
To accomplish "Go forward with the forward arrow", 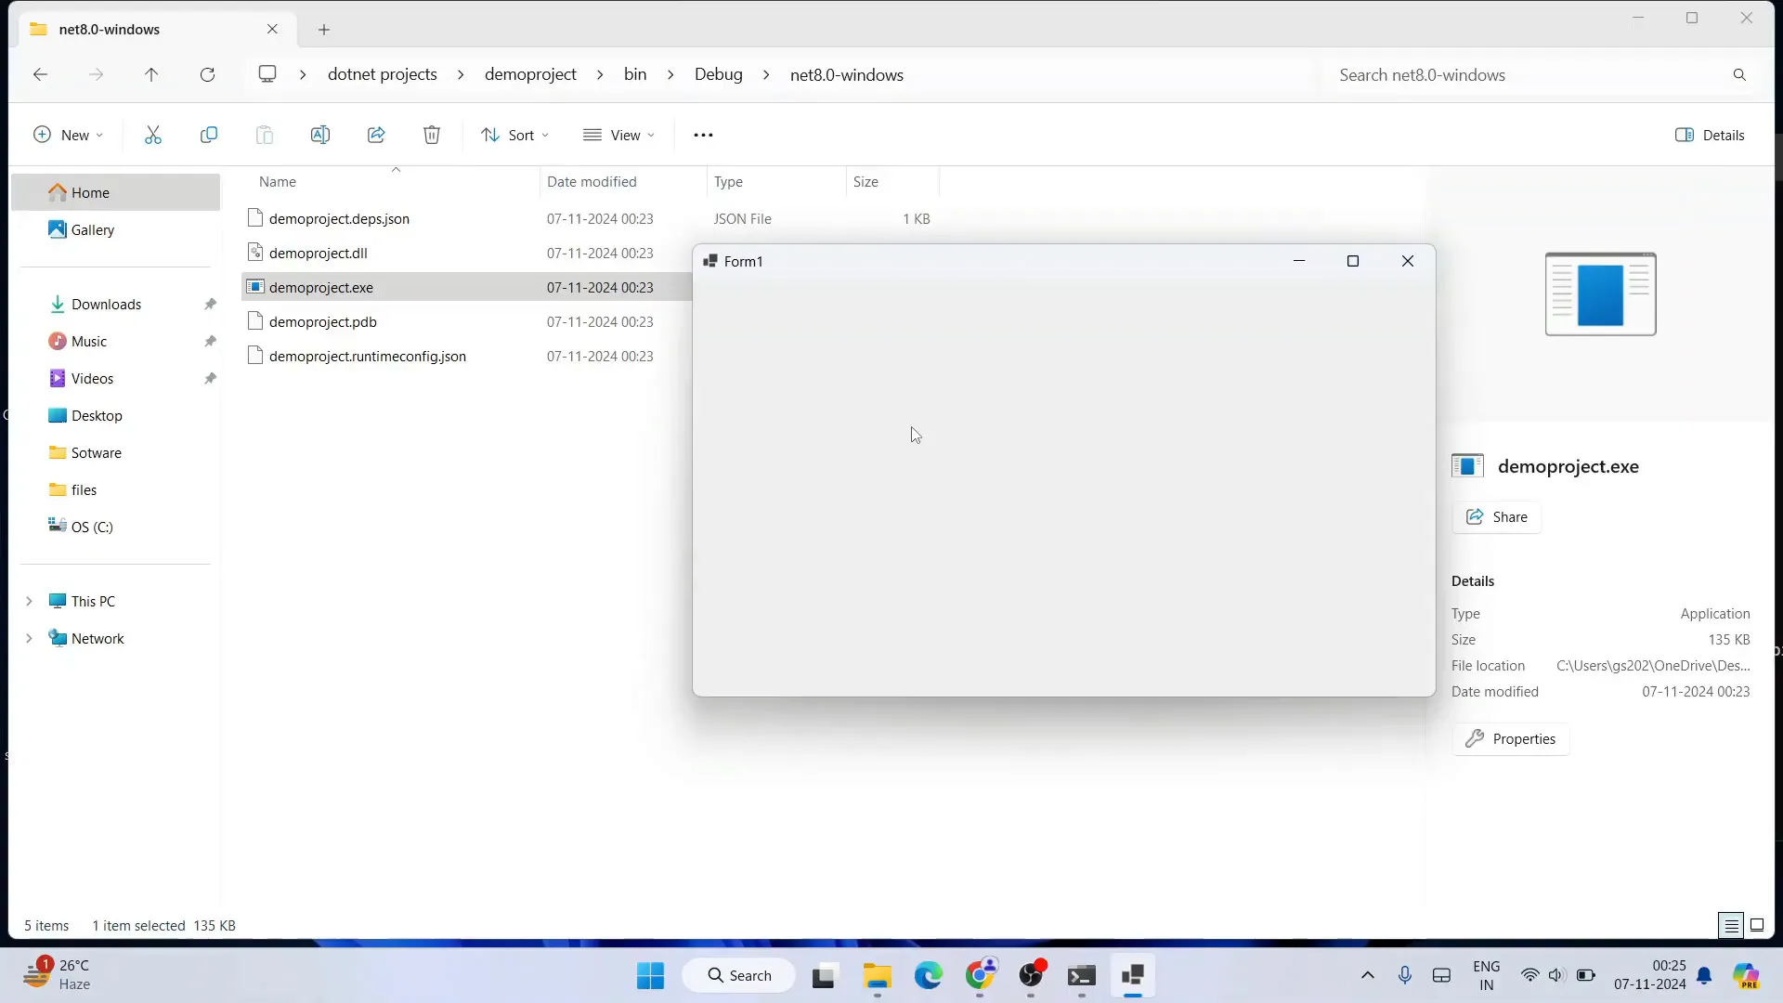I will (96, 75).
